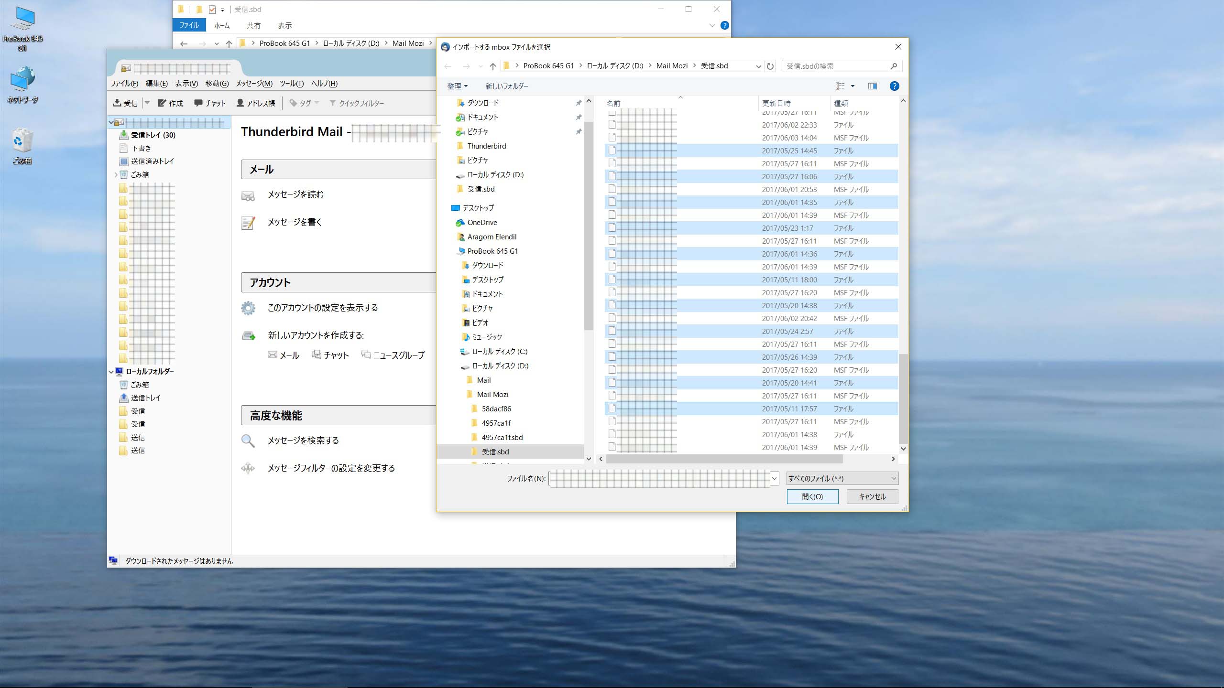
Task: Click the file list vertical scrollbar thumb
Action: pyautogui.click(x=903, y=398)
